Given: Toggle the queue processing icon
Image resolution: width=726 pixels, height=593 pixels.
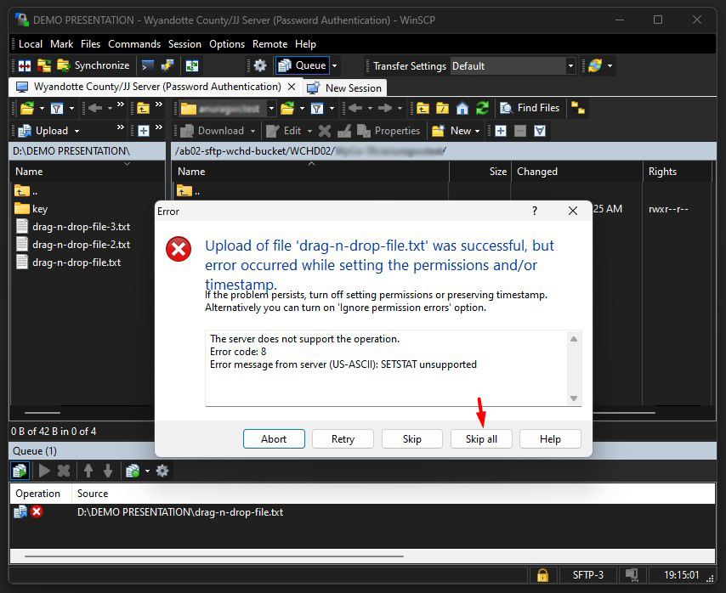Looking at the screenshot, I should [20, 471].
